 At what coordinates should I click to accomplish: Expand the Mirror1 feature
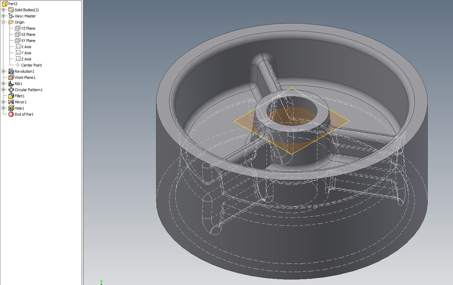tap(3, 102)
